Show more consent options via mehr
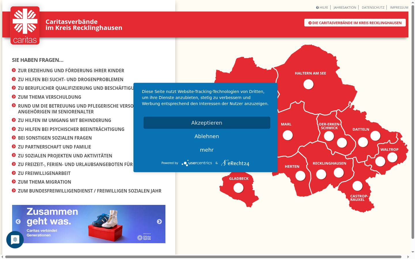The height and width of the screenshot is (259, 415). click(207, 150)
